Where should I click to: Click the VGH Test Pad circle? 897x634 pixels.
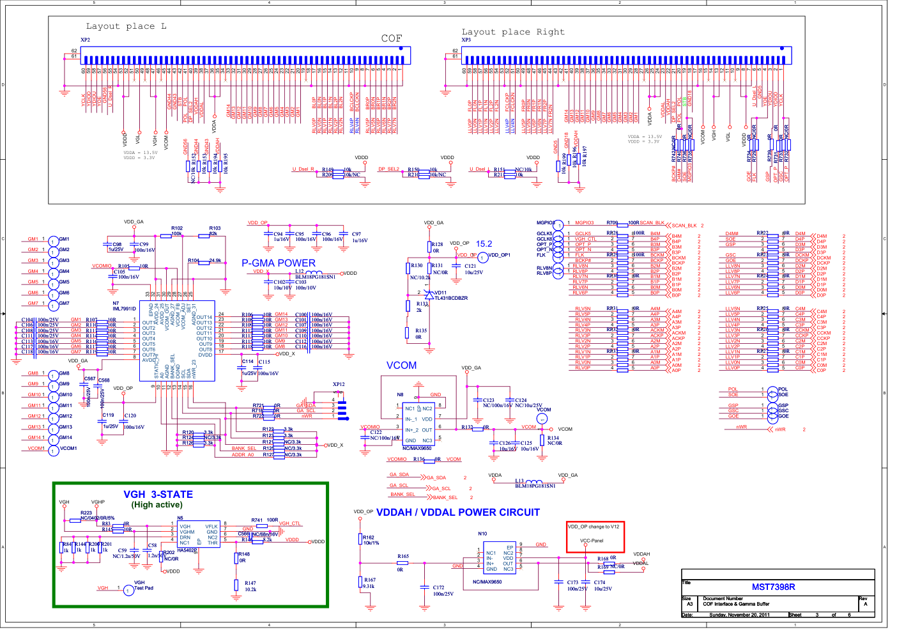pyautogui.click(x=128, y=589)
